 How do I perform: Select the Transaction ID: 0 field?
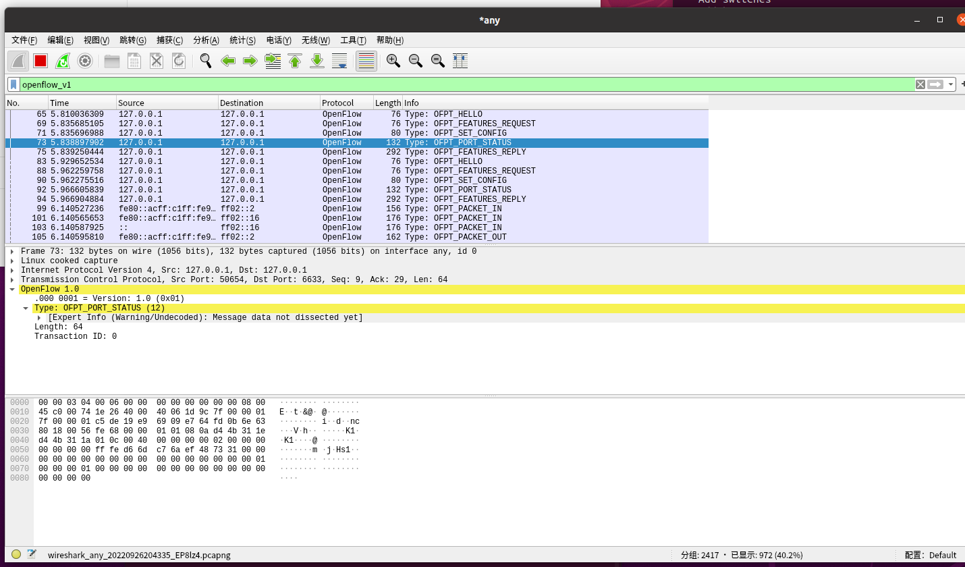[x=76, y=336]
